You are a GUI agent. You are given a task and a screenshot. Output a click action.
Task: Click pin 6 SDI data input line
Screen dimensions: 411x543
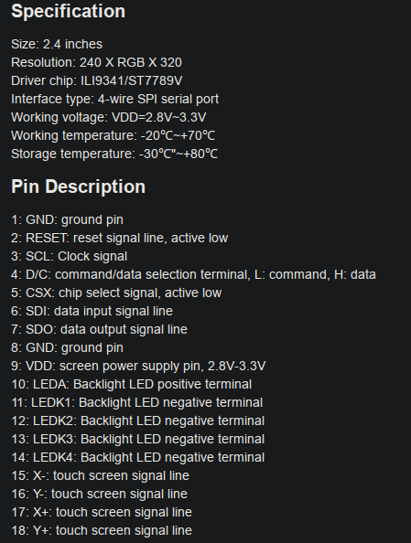(x=92, y=312)
